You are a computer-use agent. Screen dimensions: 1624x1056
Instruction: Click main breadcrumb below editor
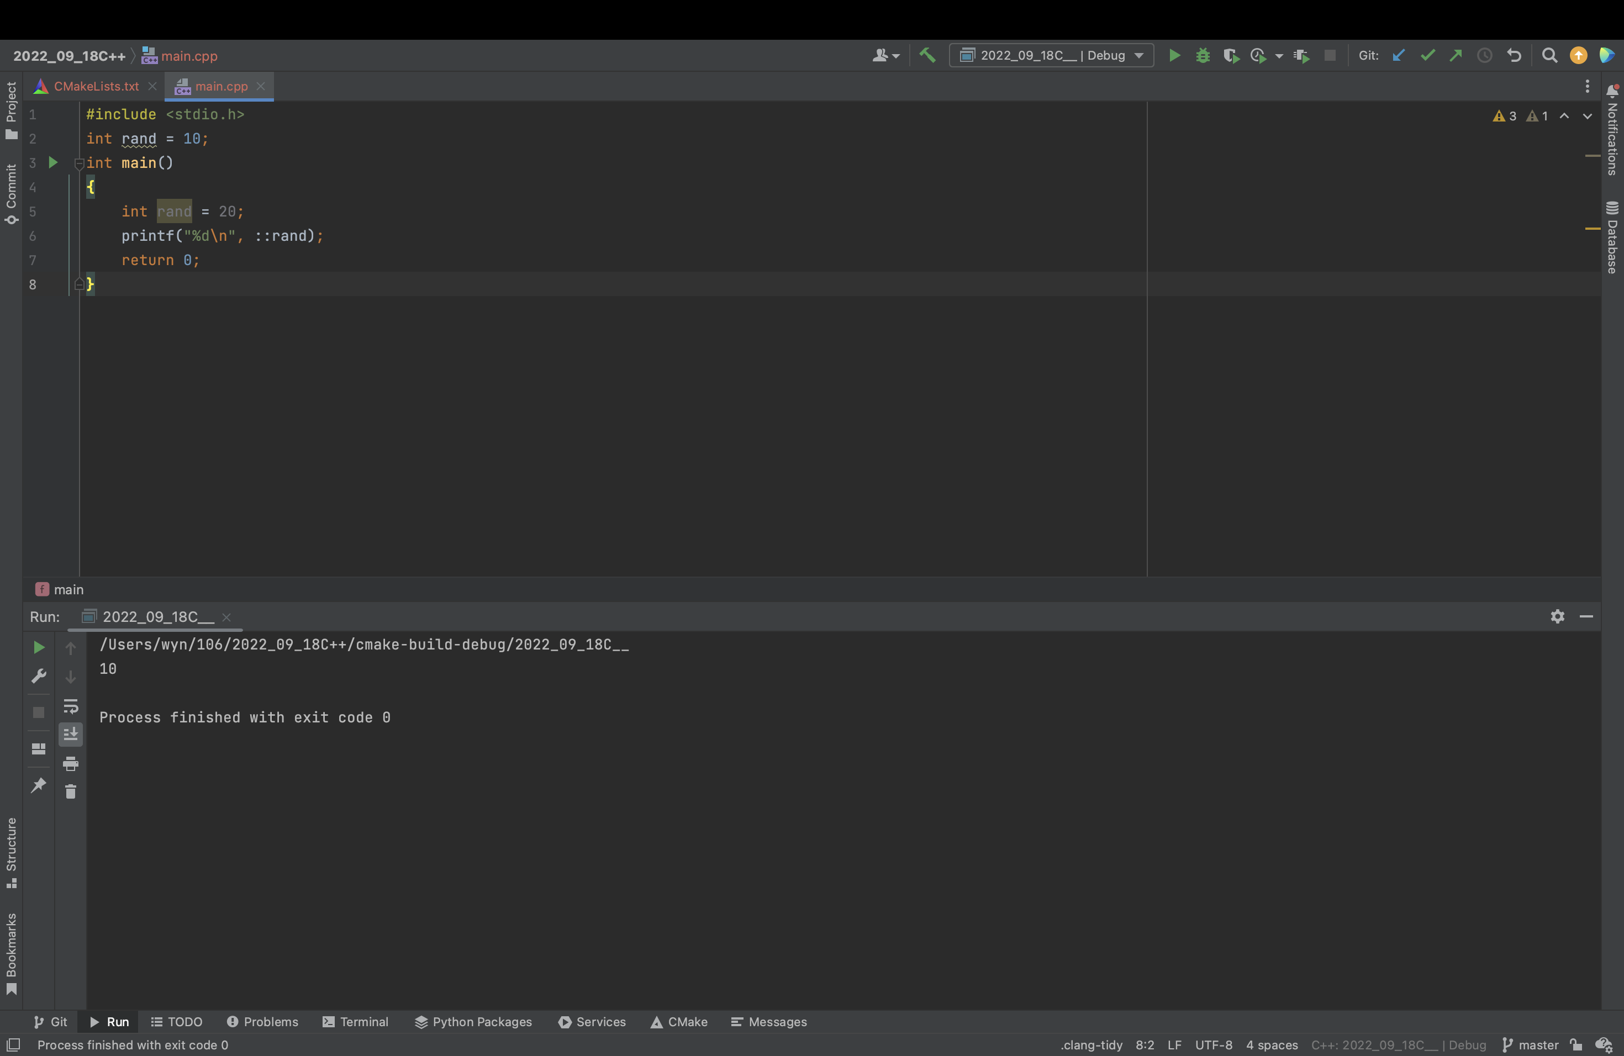click(60, 589)
